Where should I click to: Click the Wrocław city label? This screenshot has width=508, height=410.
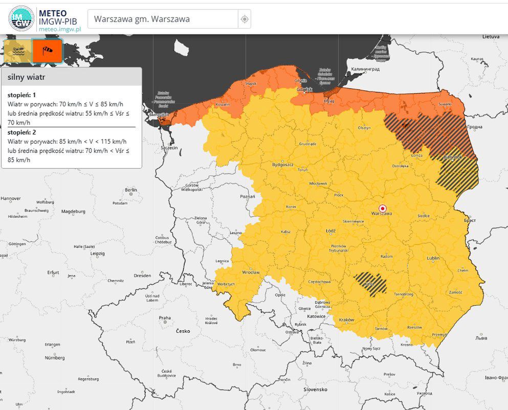pyautogui.click(x=251, y=272)
